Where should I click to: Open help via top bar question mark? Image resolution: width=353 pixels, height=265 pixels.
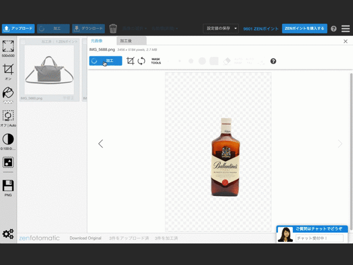pos(334,29)
